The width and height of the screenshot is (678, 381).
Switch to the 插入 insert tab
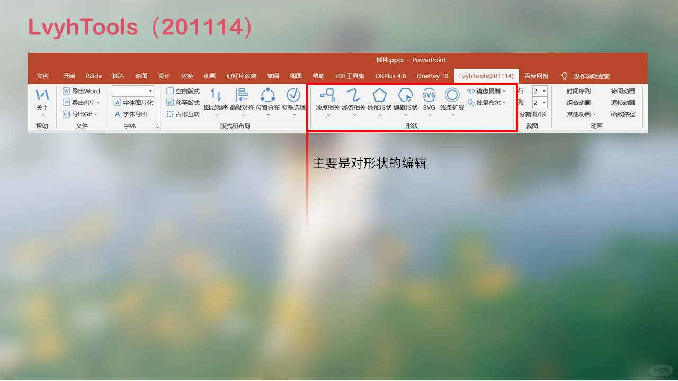(119, 76)
